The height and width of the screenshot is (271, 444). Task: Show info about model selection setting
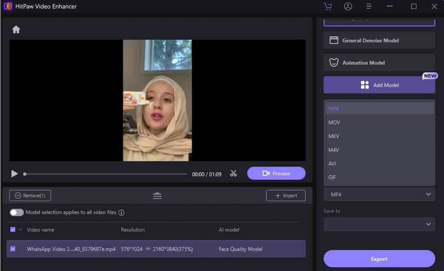click(x=122, y=213)
